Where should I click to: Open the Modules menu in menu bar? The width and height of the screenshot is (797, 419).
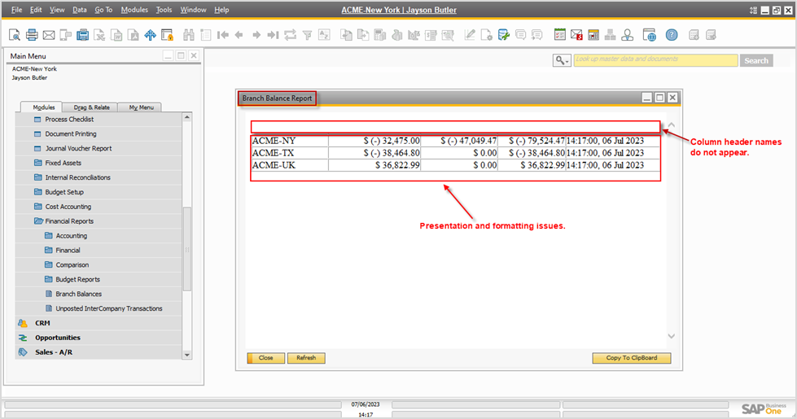point(134,10)
